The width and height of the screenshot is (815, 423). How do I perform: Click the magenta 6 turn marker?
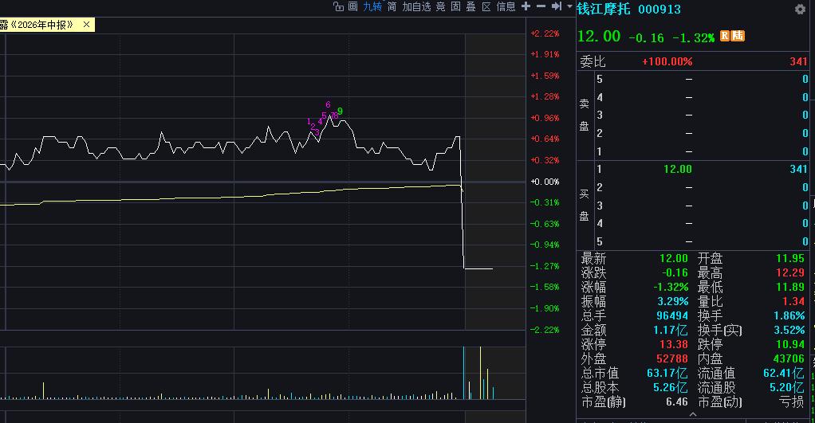click(328, 105)
